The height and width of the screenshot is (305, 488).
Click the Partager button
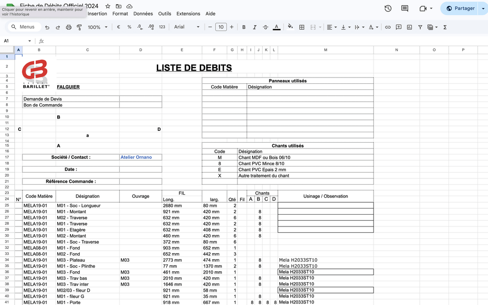[460, 8]
